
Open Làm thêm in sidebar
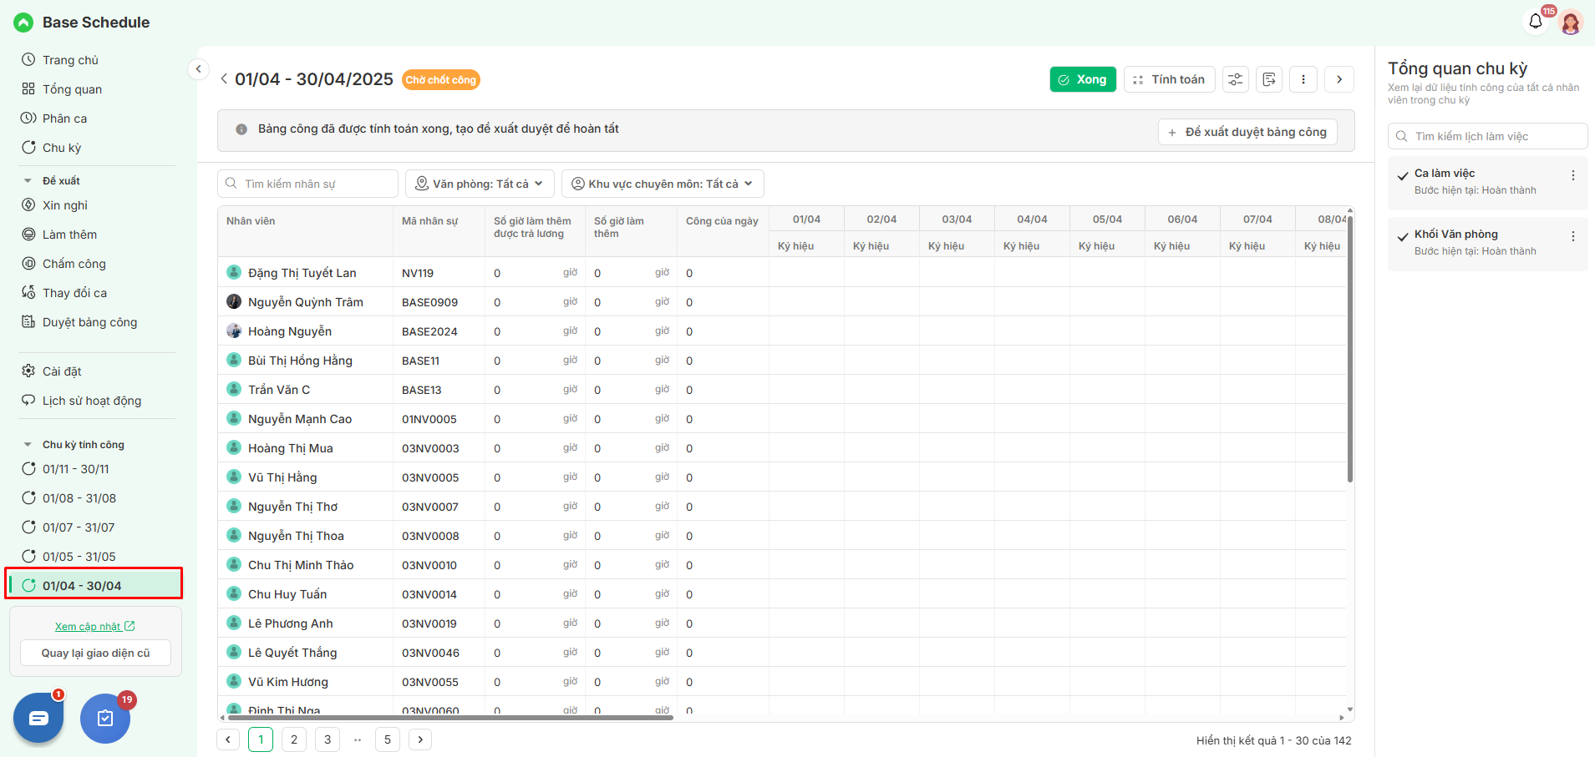pos(69,235)
